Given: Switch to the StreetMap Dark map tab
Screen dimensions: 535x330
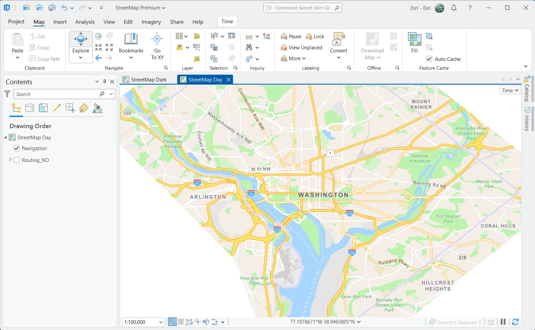Looking at the screenshot, I should point(149,80).
